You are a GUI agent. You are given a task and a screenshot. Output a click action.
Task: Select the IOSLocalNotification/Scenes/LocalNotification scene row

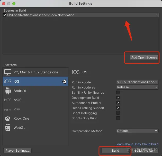pyautogui.click(x=81, y=15)
